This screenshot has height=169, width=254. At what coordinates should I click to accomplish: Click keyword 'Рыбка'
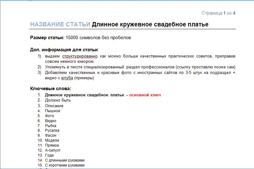point(51,126)
